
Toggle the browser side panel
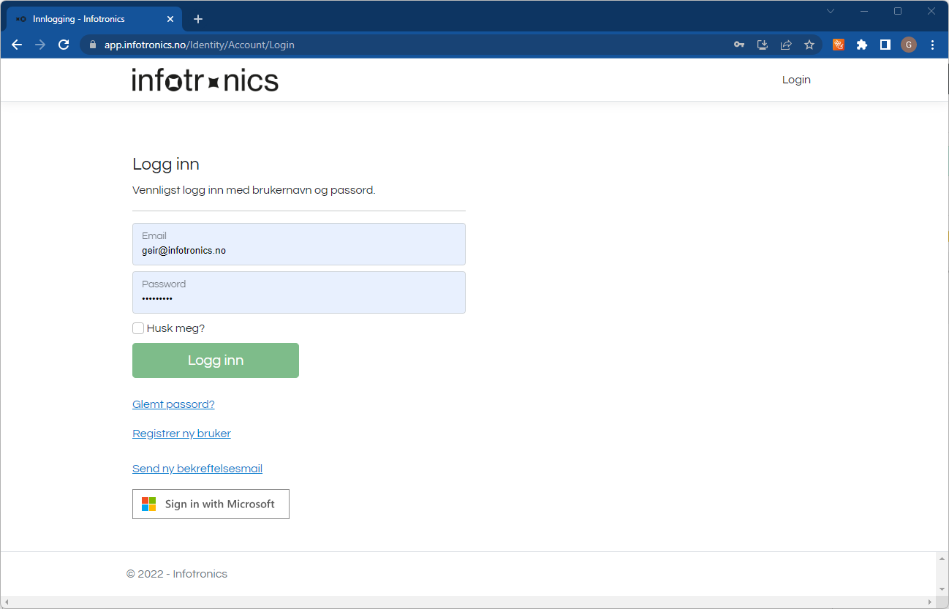pos(885,45)
